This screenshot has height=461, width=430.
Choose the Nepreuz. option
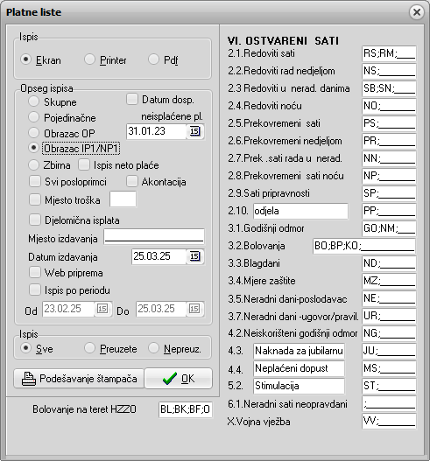point(153,348)
